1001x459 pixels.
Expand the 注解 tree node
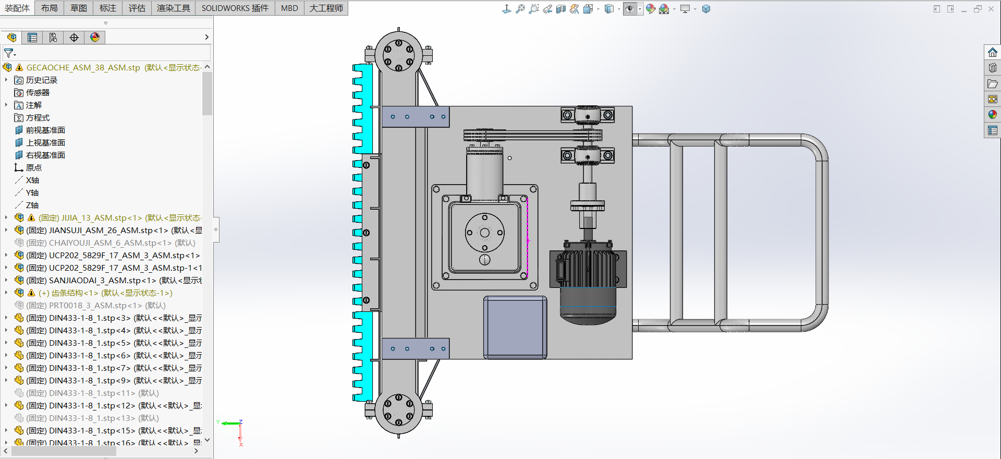tap(6, 105)
